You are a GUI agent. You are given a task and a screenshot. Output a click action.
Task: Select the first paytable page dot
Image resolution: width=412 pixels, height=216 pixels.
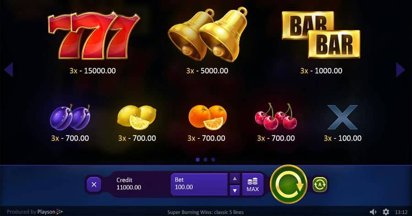click(198, 159)
